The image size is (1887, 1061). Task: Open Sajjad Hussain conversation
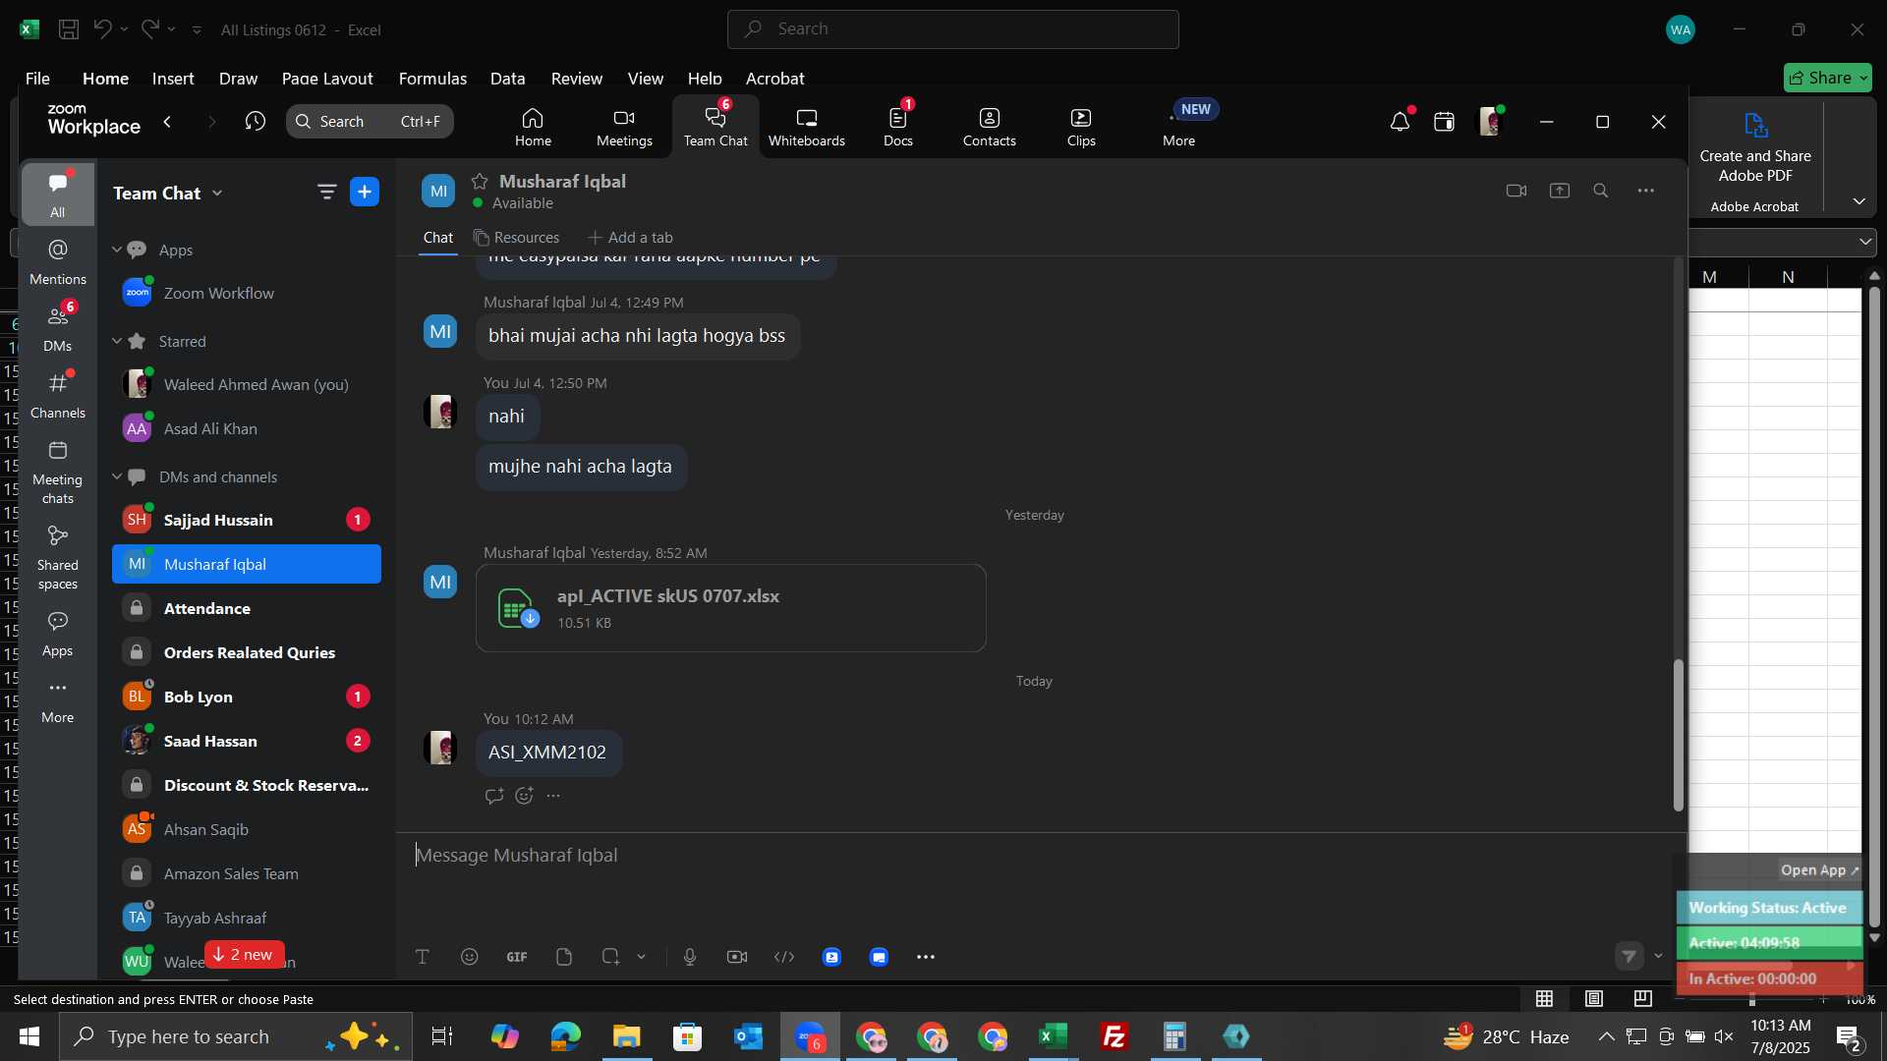click(x=247, y=520)
